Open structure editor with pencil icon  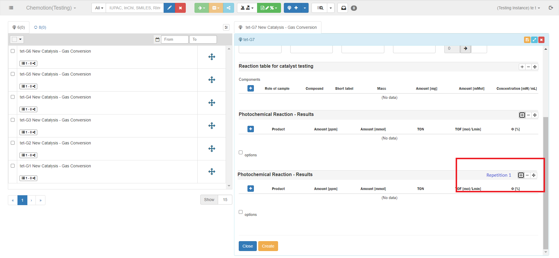coord(169,8)
